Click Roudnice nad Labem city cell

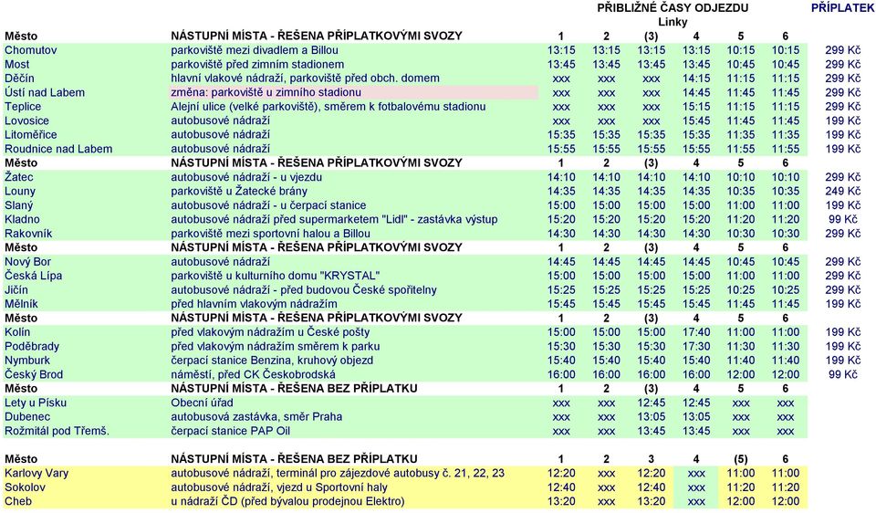tap(58, 149)
